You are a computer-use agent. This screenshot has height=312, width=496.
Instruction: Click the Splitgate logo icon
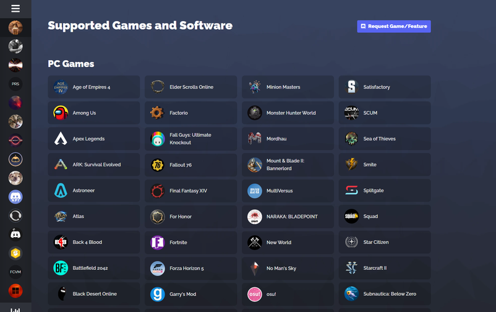click(351, 191)
